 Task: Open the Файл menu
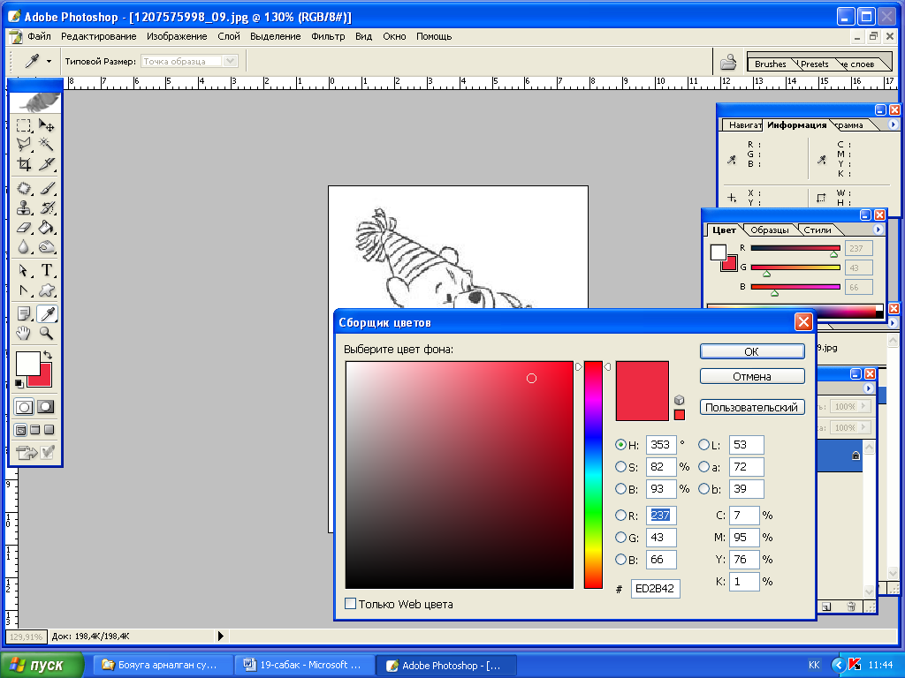[x=39, y=36]
